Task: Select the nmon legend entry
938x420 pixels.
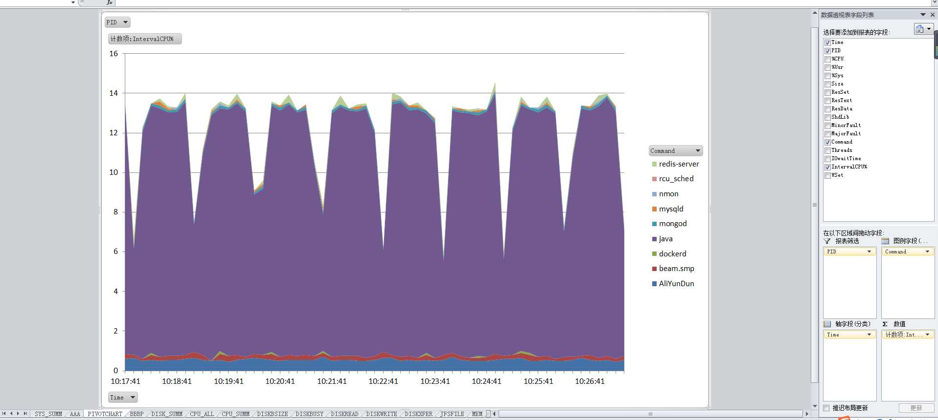Action: (668, 194)
